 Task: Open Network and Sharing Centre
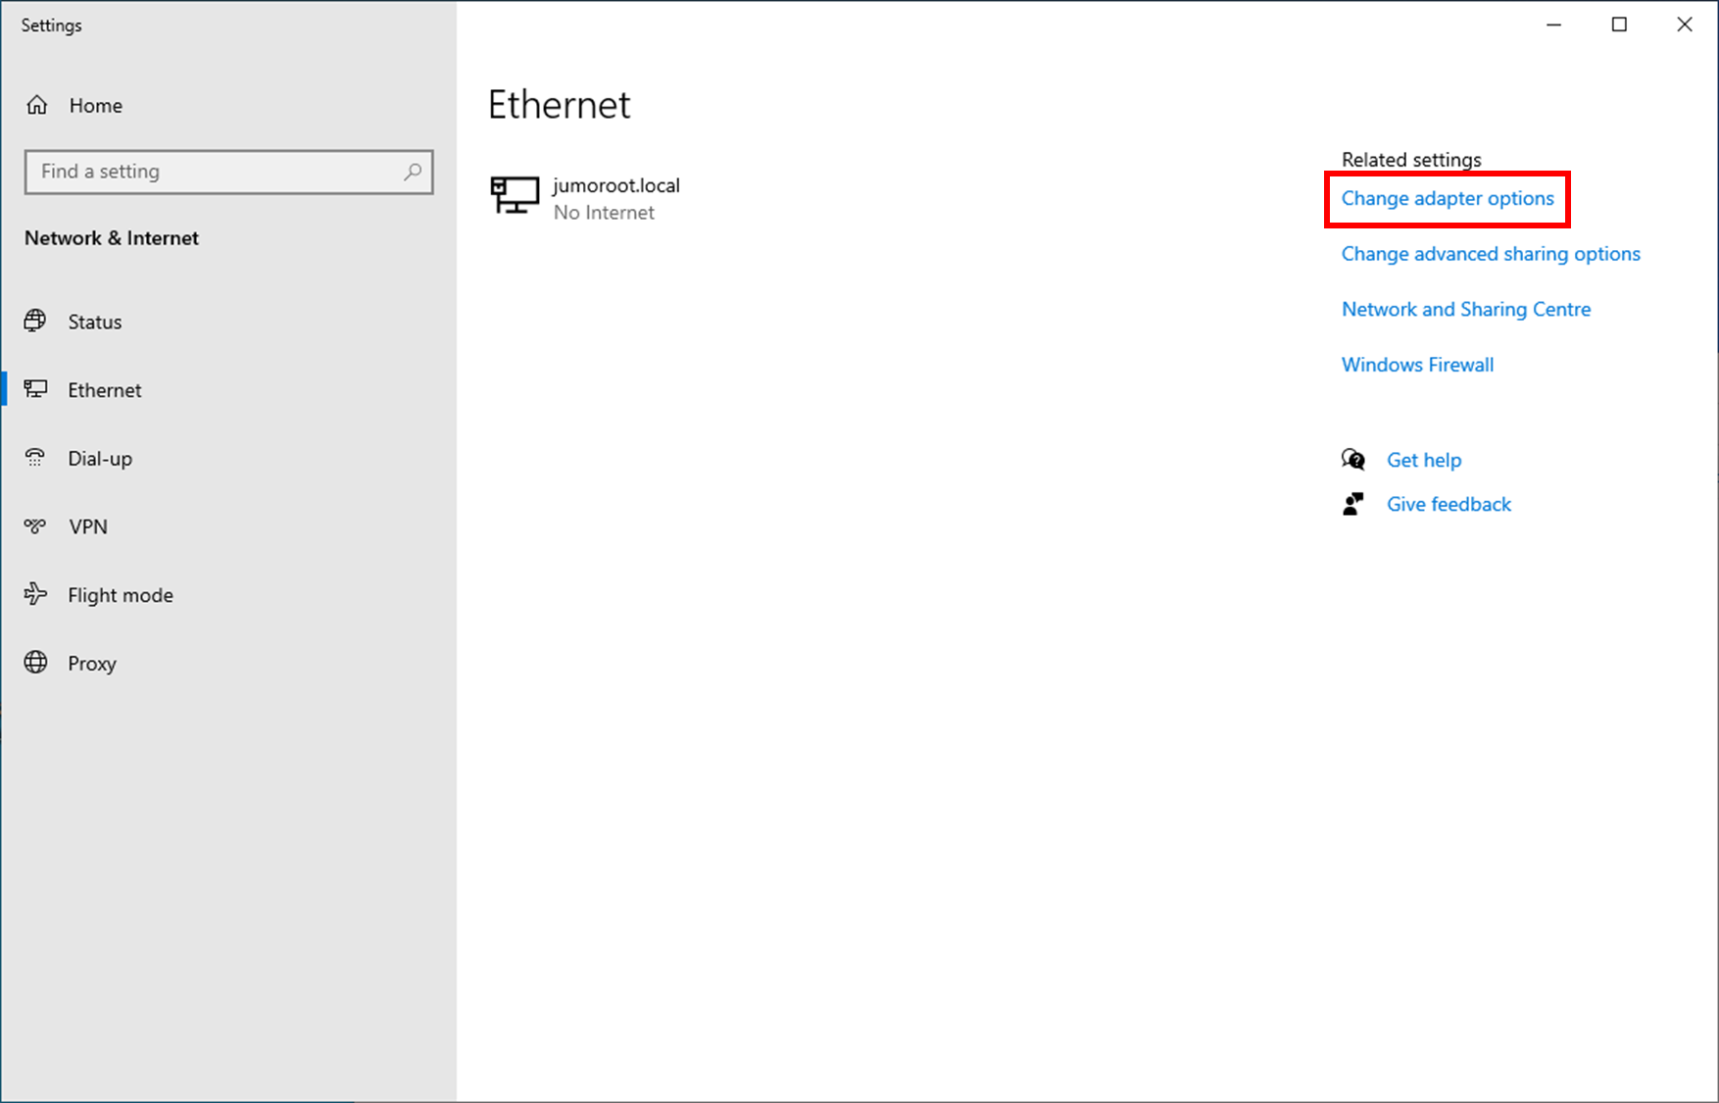pyautogui.click(x=1466, y=310)
